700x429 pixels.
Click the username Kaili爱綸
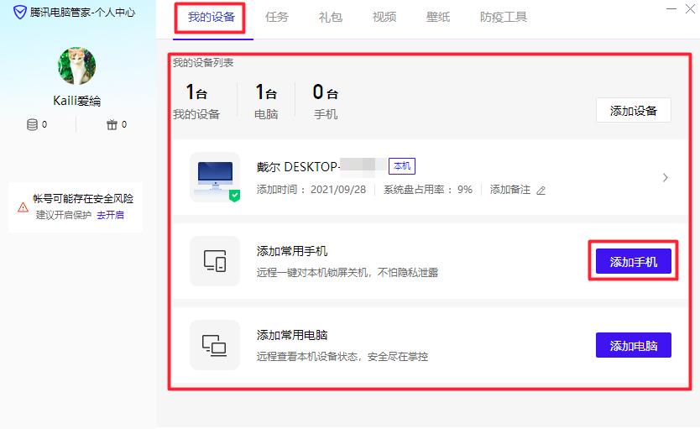(76, 101)
